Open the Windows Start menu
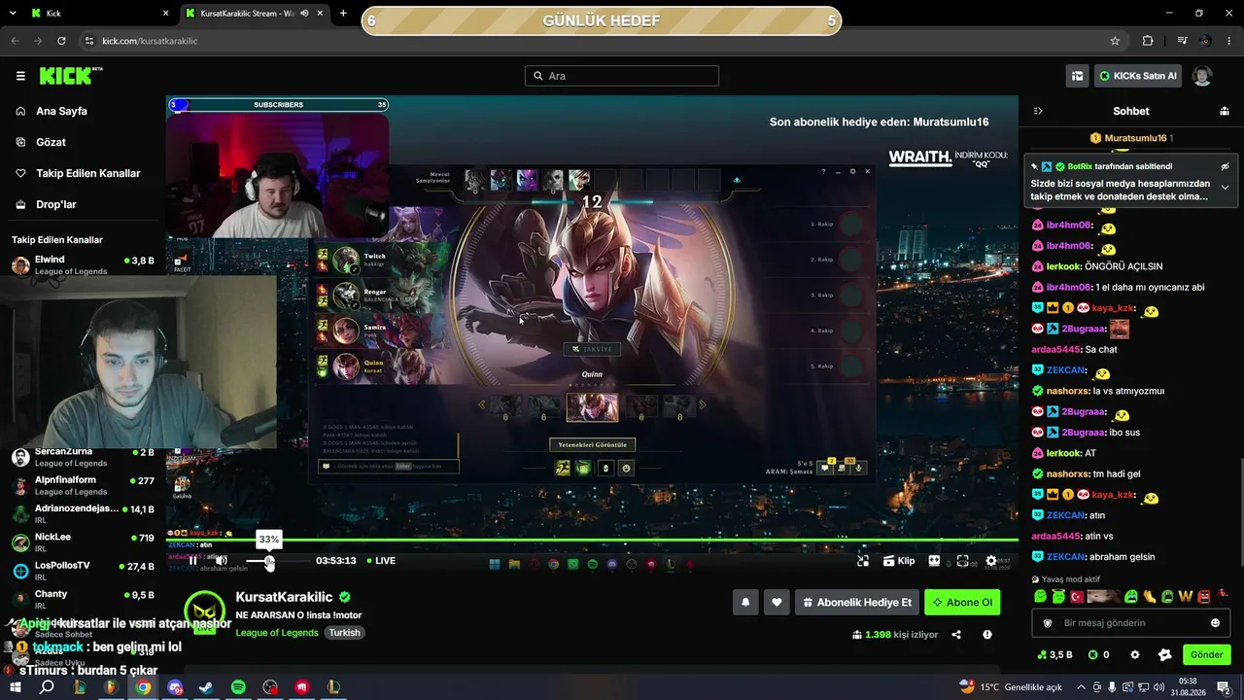This screenshot has width=1244, height=700. [x=17, y=687]
